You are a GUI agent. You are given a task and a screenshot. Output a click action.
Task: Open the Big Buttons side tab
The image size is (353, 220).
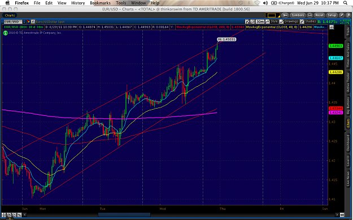(348, 106)
